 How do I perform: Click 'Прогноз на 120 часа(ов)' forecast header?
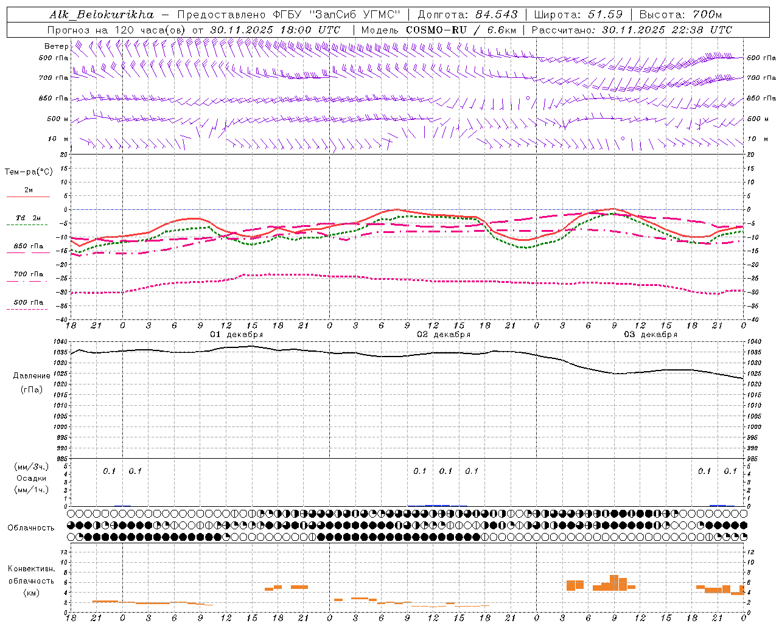click(117, 30)
